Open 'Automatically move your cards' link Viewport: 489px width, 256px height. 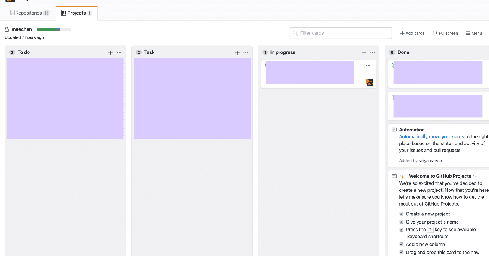point(431,136)
